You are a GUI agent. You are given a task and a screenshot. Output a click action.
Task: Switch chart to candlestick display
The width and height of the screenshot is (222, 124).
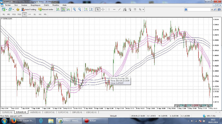(x=63, y=9)
